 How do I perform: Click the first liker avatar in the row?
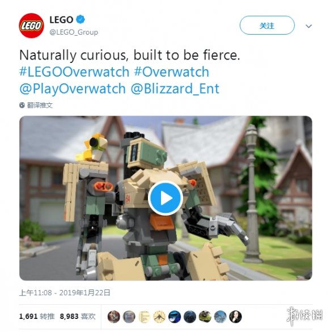click(114, 317)
